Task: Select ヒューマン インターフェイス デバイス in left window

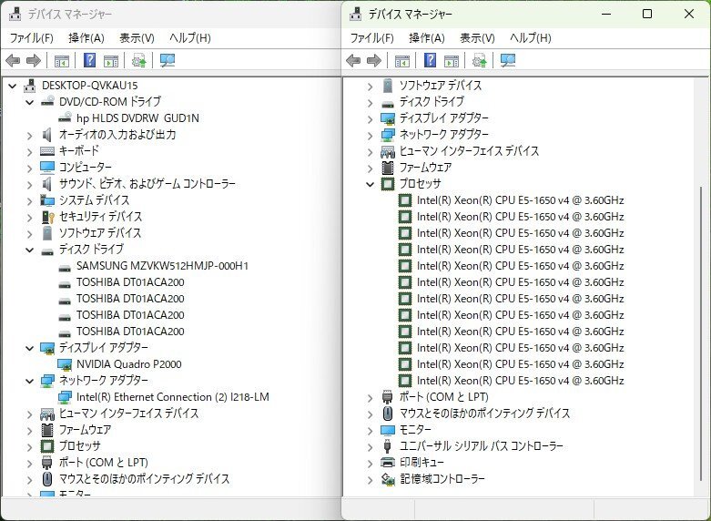Action: [128, 413]
